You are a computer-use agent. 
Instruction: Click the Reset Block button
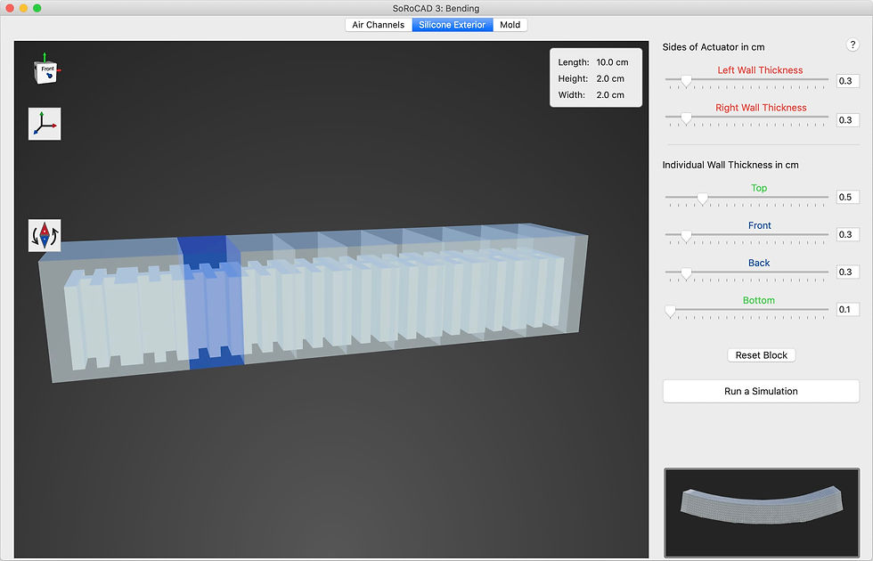(x=761, y=355)
